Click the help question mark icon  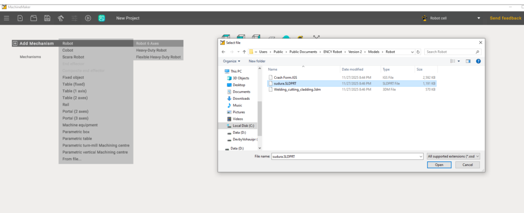click(478, 61)
